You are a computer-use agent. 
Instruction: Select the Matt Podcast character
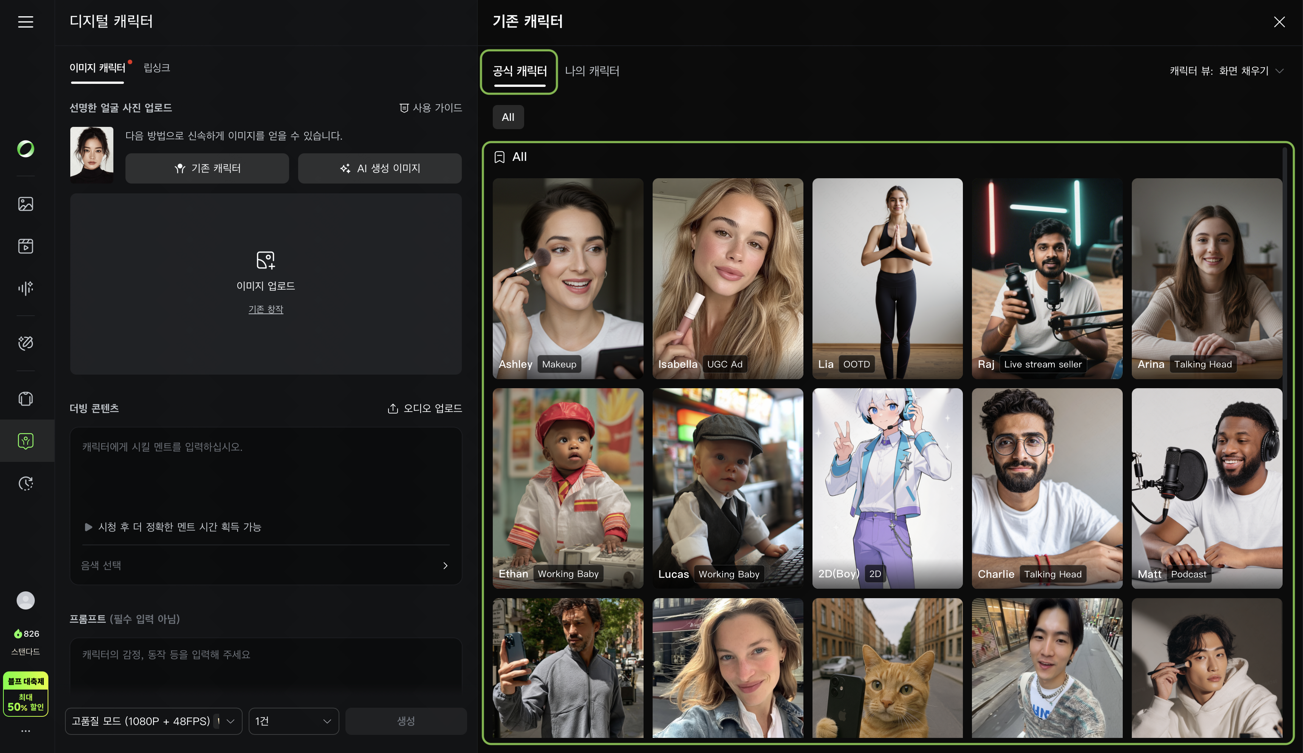click(x=1207, y=488)
